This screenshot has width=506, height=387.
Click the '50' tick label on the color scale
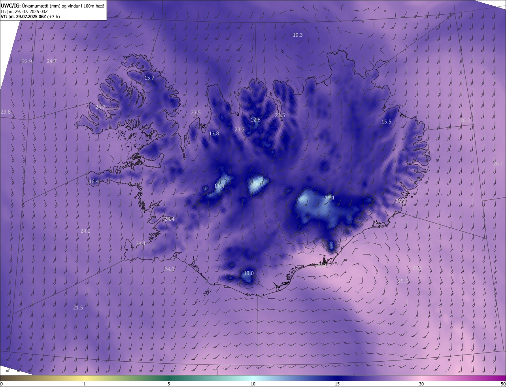click(503, 384)
